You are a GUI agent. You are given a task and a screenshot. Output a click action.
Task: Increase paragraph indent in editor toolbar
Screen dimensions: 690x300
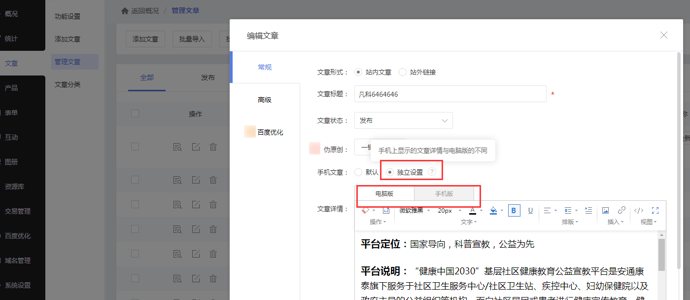[x=588, y=210]
